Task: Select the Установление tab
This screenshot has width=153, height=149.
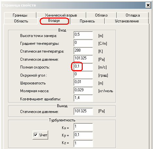Action: (x=127, y=21)
